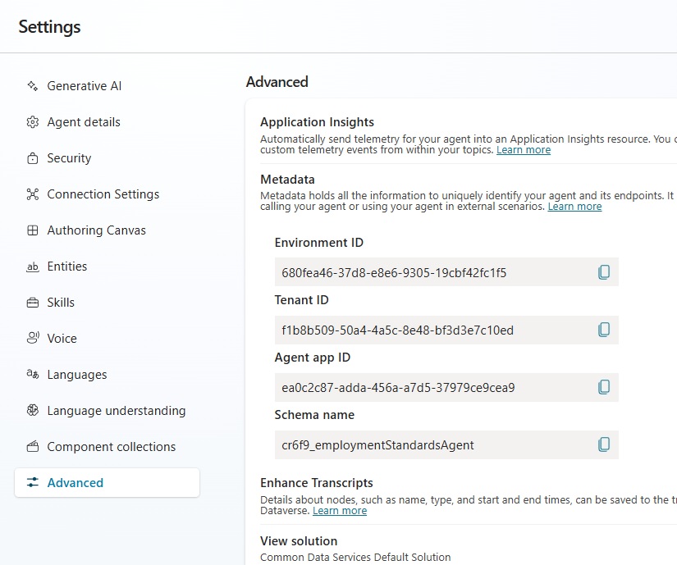Copy the Schema name value
This screenshot has height=565, width=677.
tap(604, 444)
